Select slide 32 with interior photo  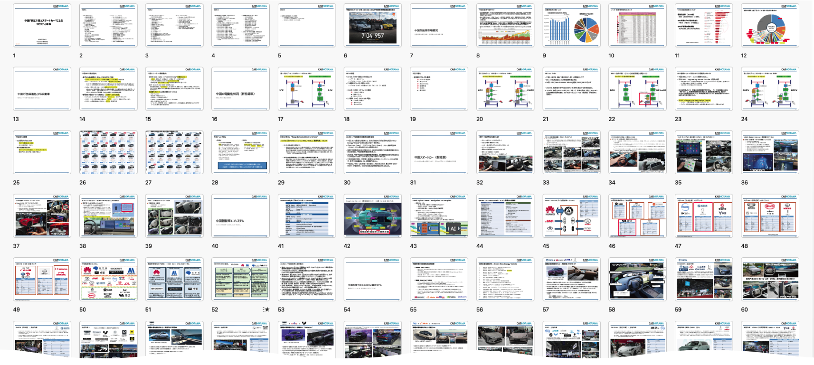pos(505,152)
